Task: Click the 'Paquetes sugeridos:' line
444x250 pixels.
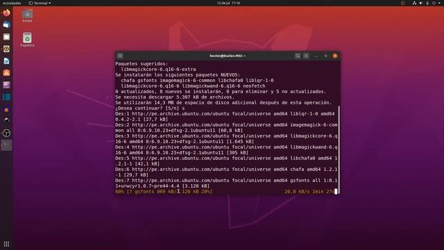Action: pos(142,64)
